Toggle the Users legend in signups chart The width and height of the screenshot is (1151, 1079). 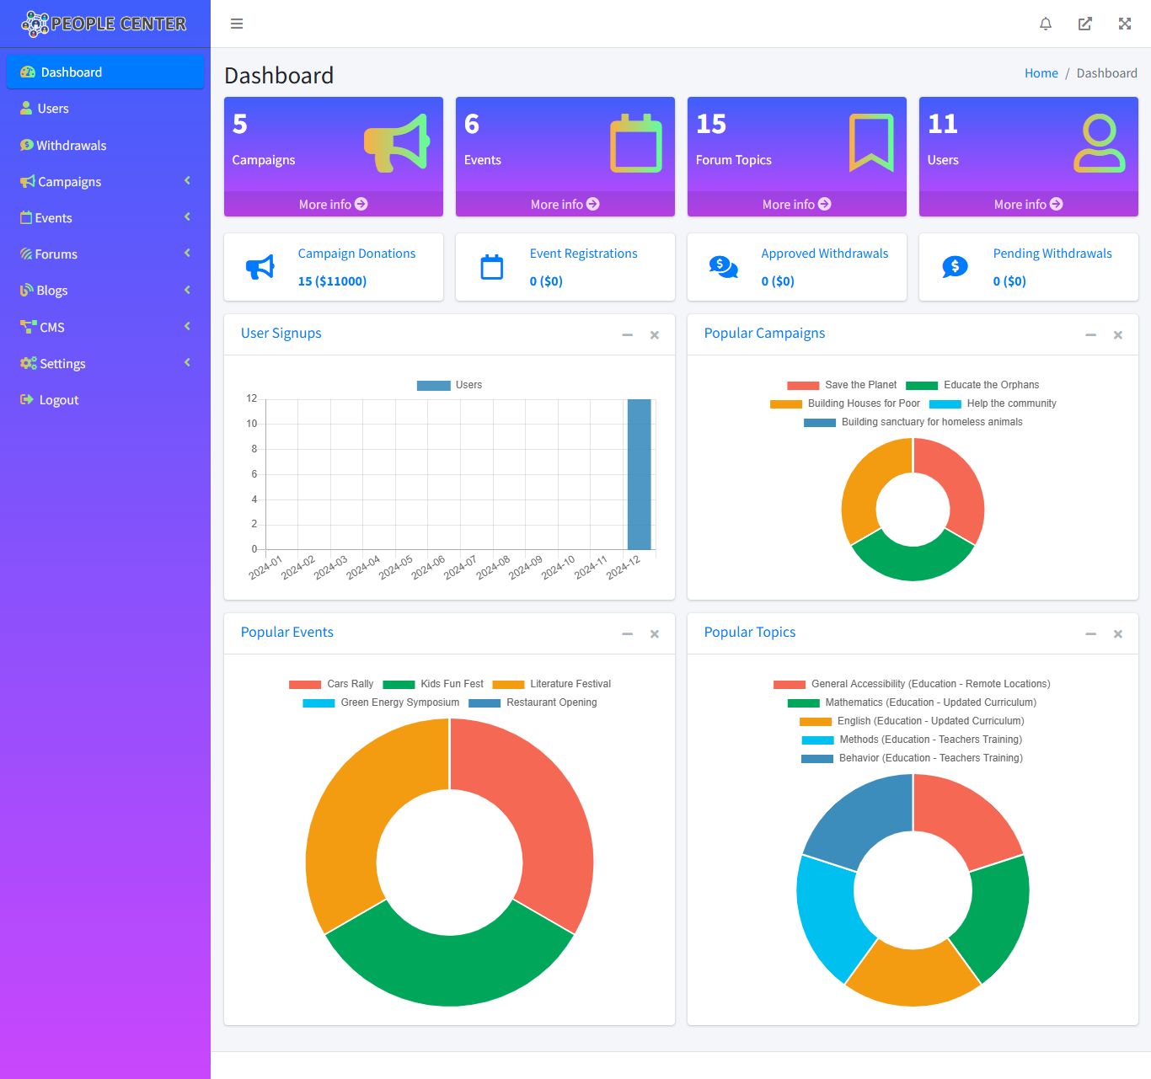[450, 385]
